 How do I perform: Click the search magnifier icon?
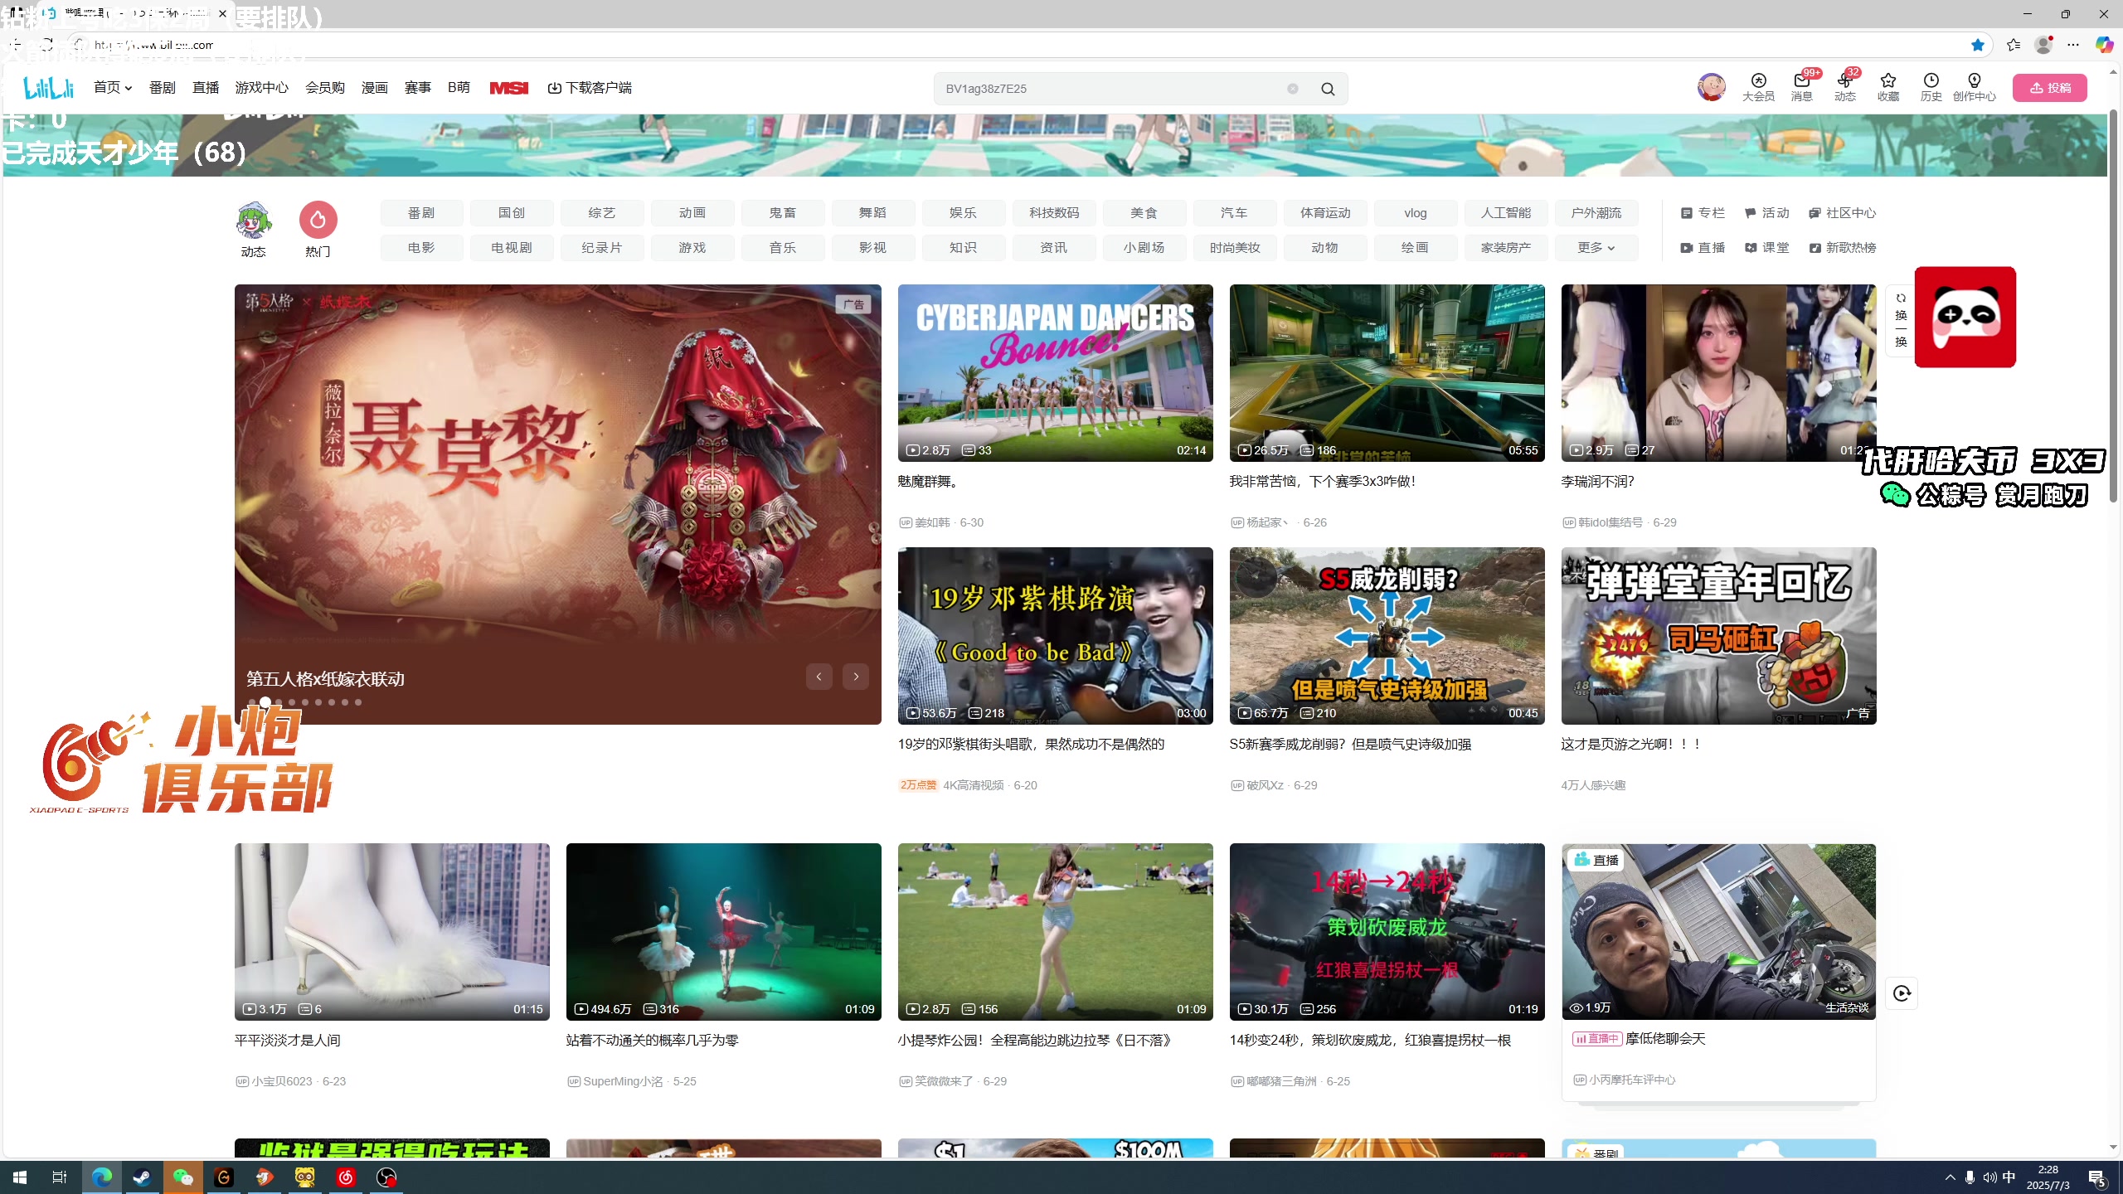pos(1328,89)
